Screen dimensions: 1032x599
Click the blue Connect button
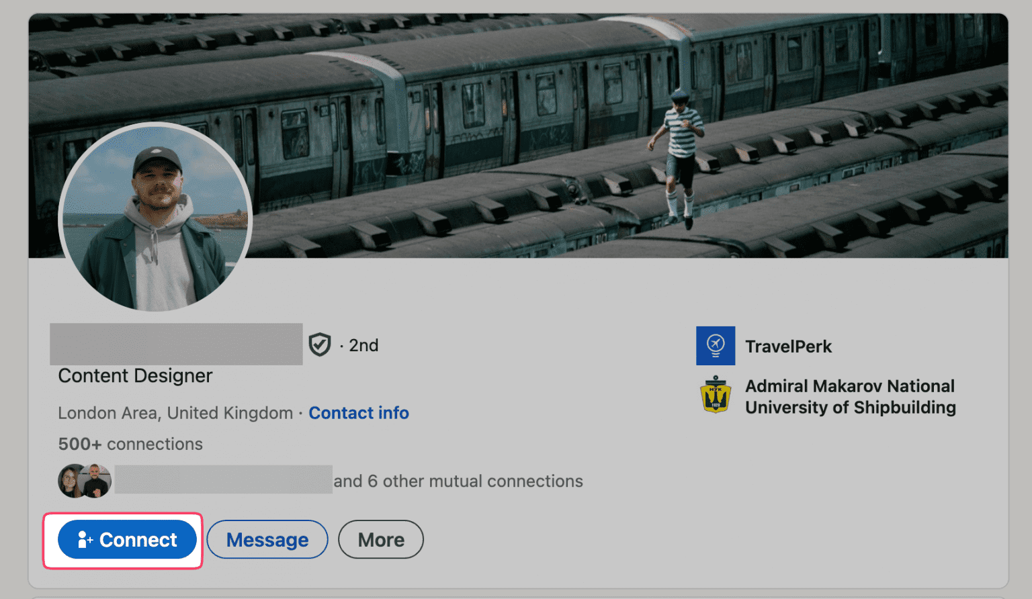(x=128, y=539)
